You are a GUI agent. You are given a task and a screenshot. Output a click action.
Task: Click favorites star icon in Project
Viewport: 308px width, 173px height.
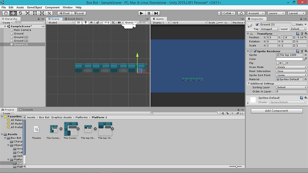(232, 113)
